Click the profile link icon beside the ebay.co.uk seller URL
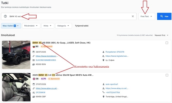172x103 pixels. click(x=103, y=88)
